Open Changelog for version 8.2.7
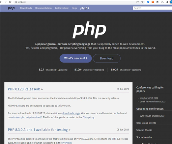172x144 pixels. 51,70
